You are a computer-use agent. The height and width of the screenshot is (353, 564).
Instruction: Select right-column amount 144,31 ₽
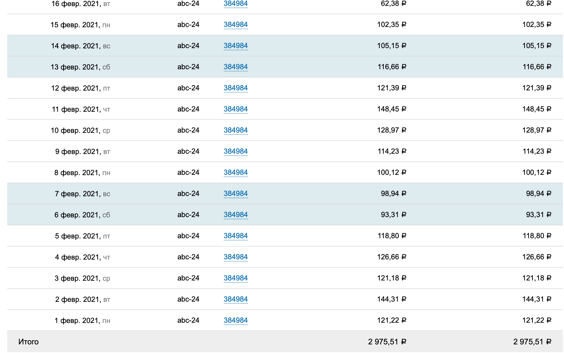537,299
